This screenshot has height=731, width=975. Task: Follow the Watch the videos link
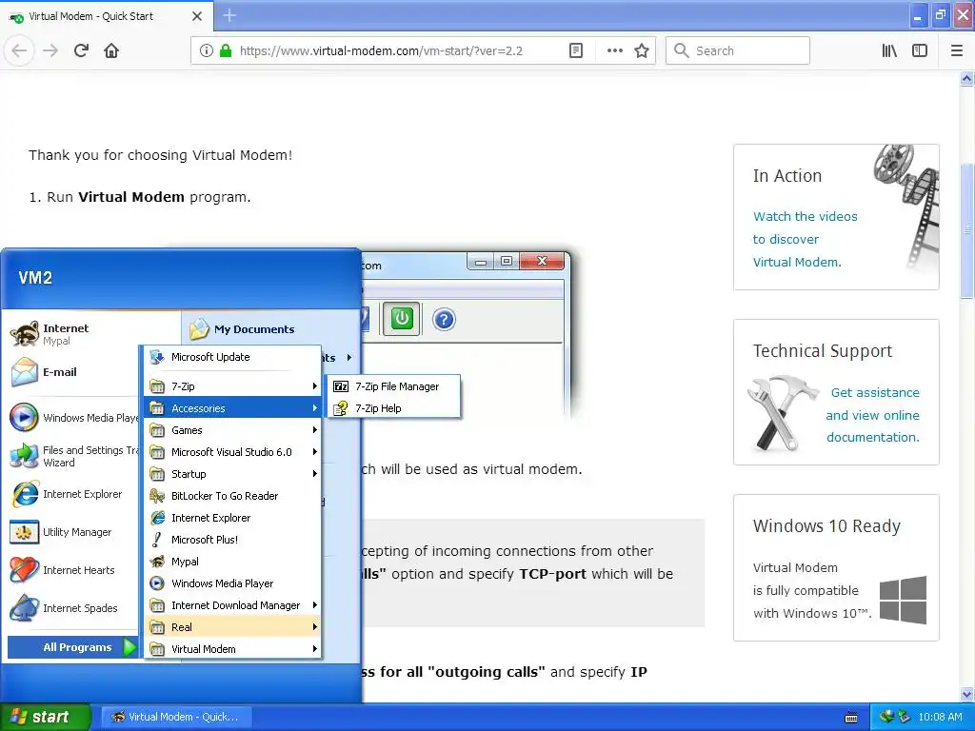[805, 239]
